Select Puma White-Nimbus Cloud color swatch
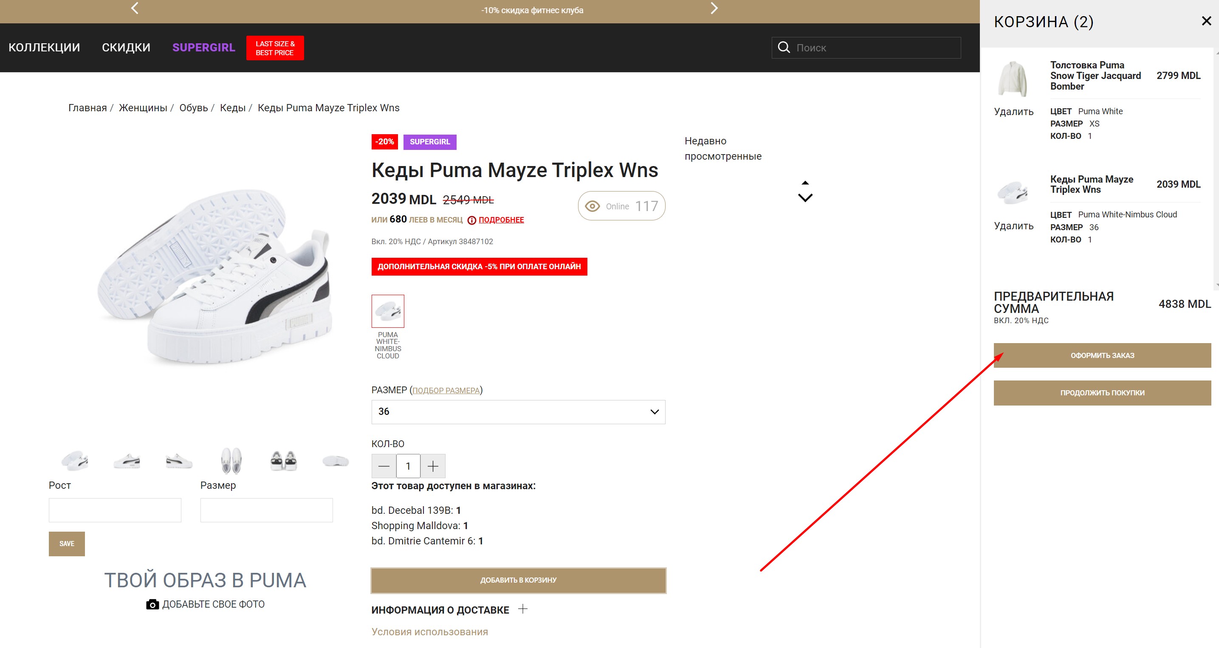The image size is (1219, 648). pos(387,311)
